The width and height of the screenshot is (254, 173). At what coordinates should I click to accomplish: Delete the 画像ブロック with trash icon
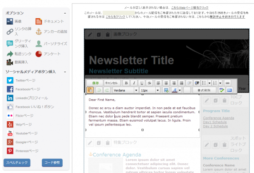click(x=108, y=34)
